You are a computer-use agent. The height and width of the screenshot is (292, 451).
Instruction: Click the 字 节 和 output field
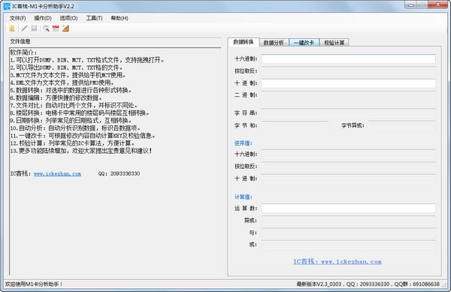295,125
